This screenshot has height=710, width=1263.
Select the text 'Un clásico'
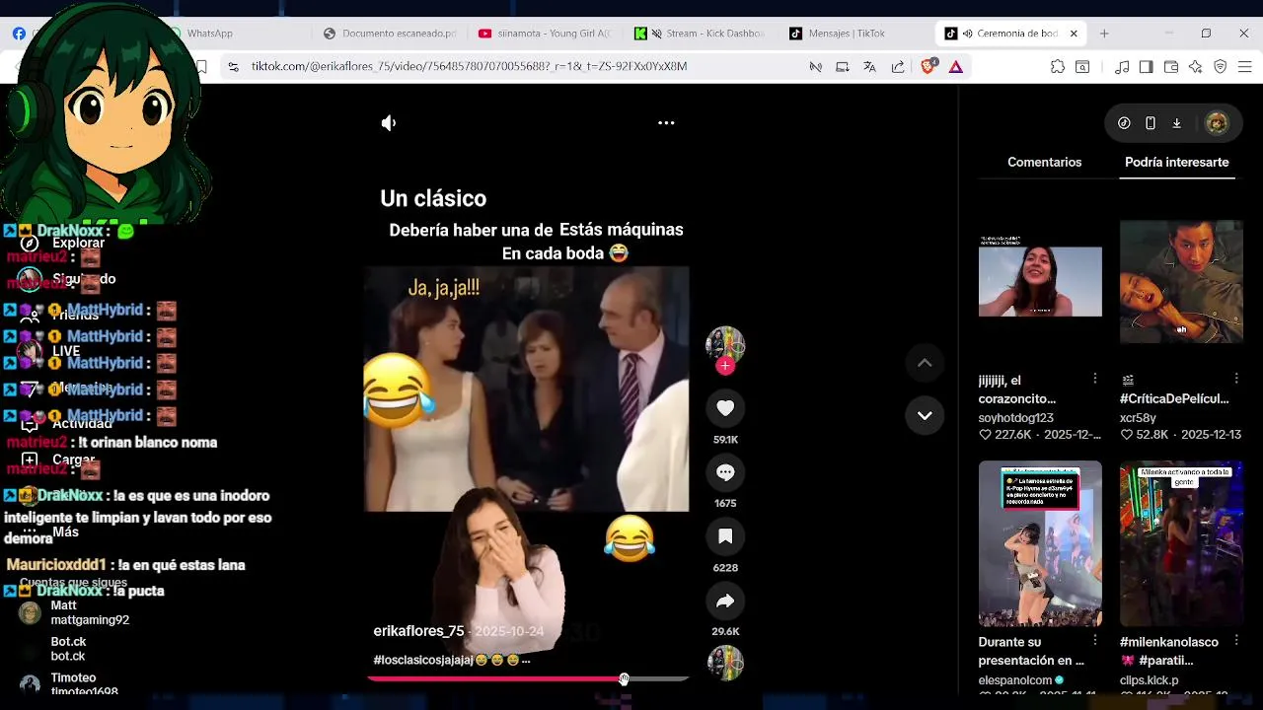pyautogui.click(x=433, y=198)
